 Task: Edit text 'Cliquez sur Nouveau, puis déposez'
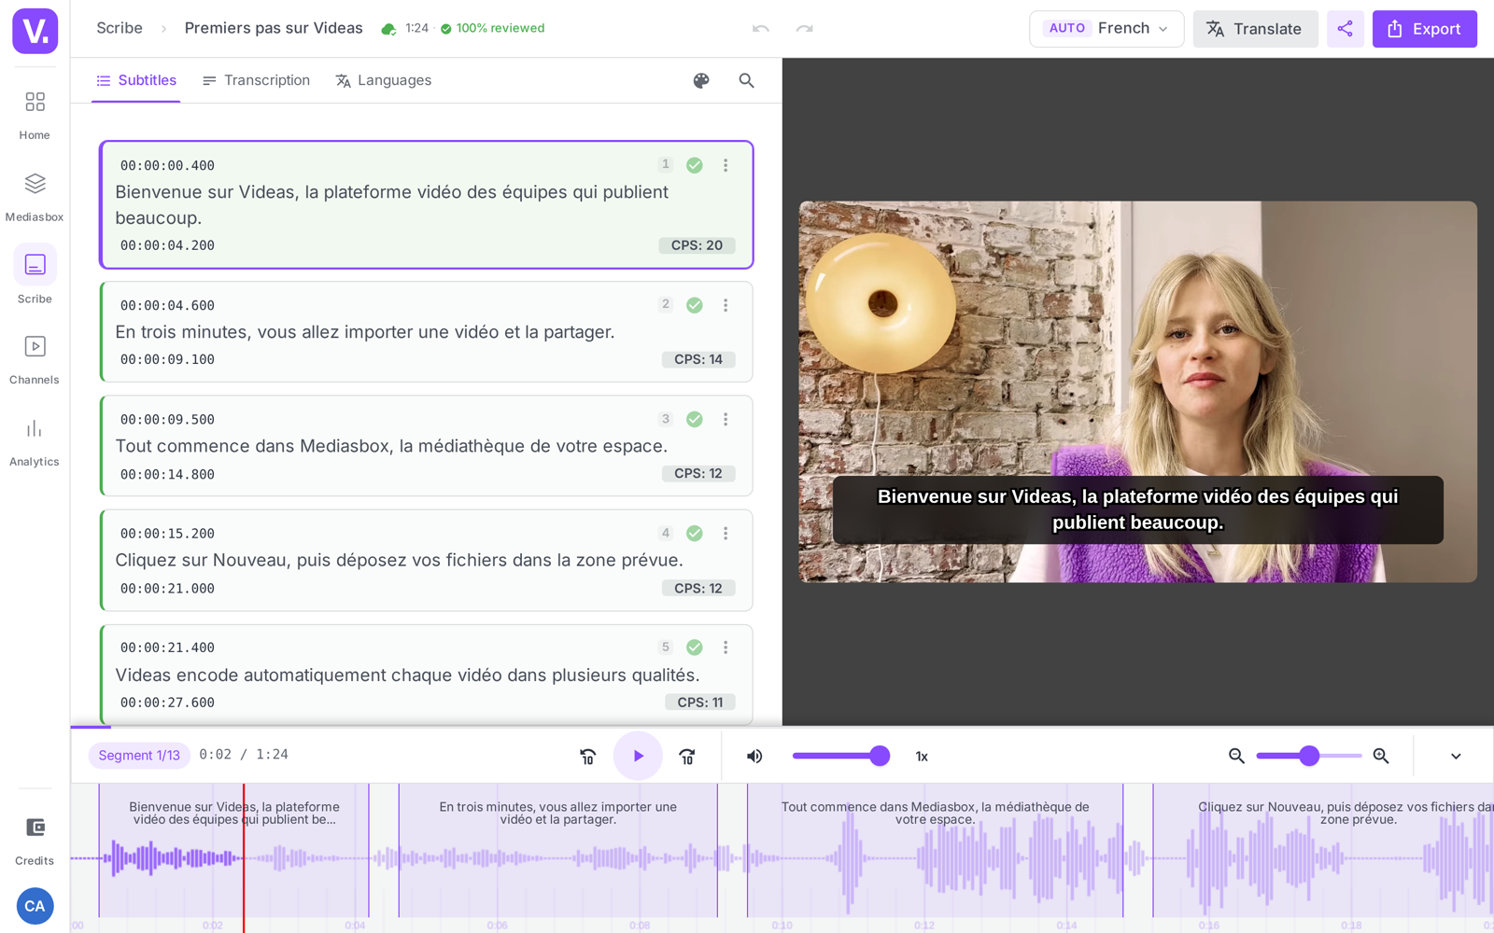click(399, 560)
